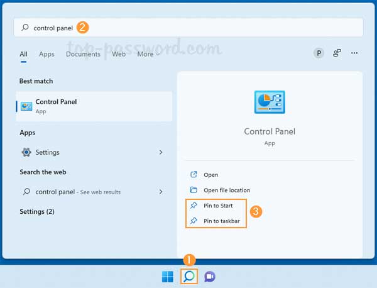This screenshot has width=377, height=288.
Task: Click the pin icon beside Pin to Start
Action: (x=194, y=205)
